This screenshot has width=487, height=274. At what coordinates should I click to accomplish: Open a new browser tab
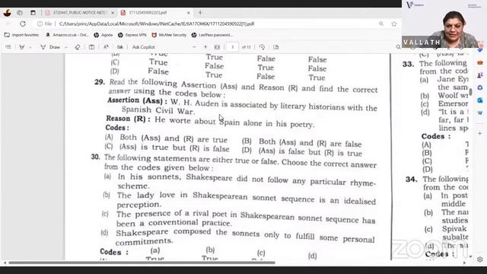(x=200, y=13)
